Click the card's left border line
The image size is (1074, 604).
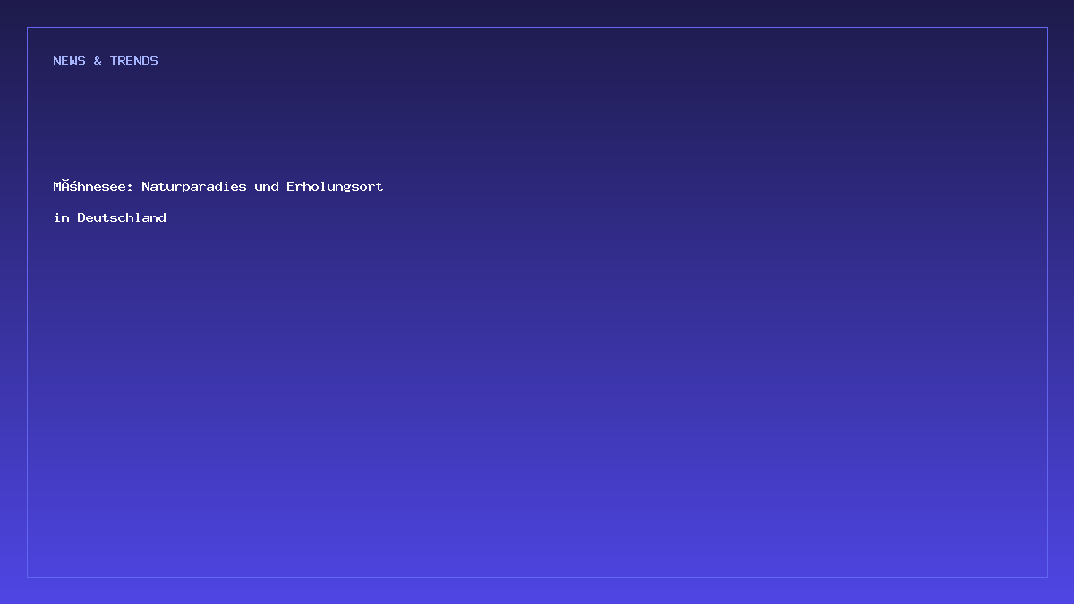tap(27, 302)
